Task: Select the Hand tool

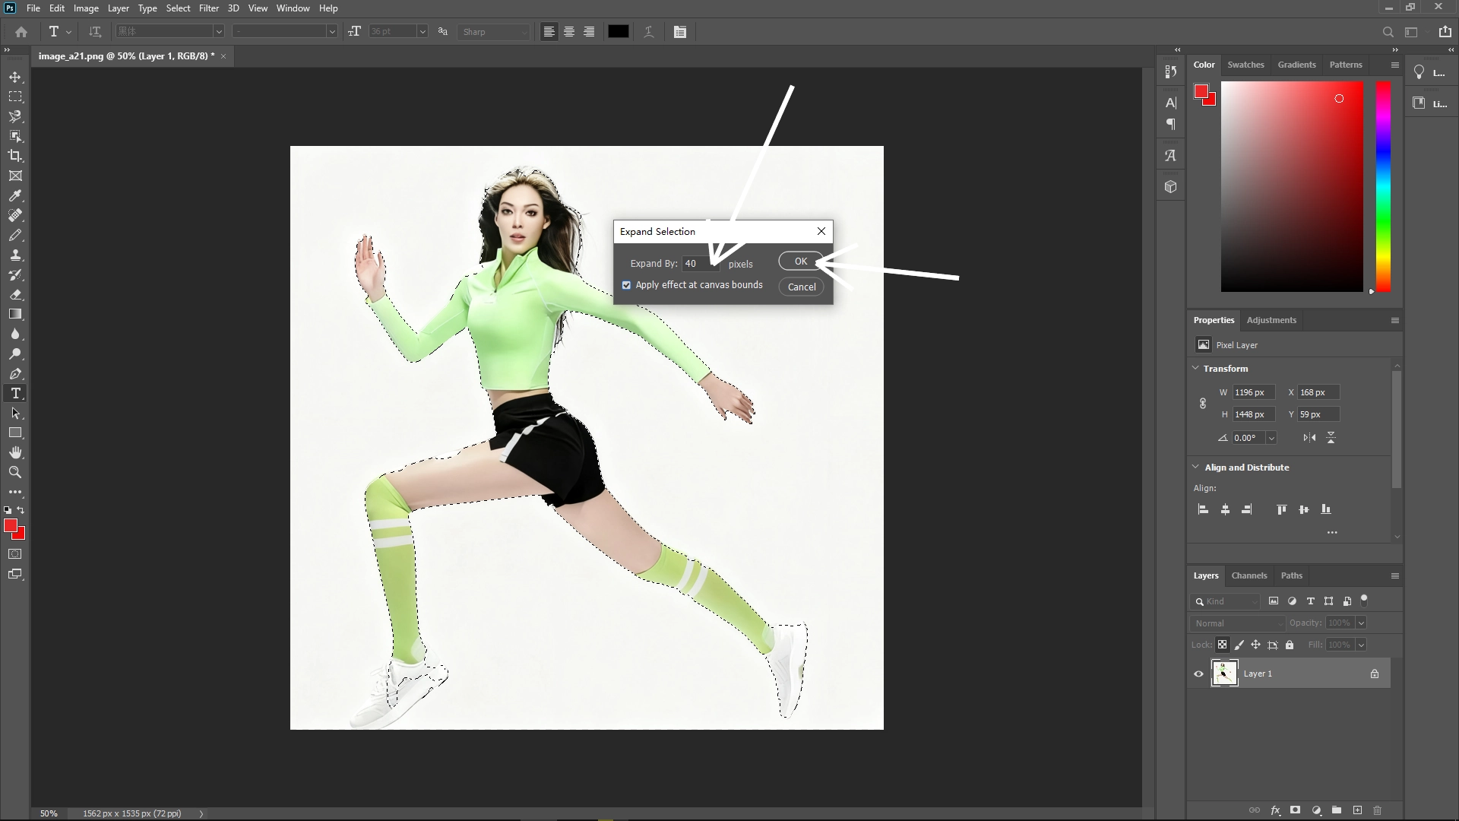Action: point(15,452)
